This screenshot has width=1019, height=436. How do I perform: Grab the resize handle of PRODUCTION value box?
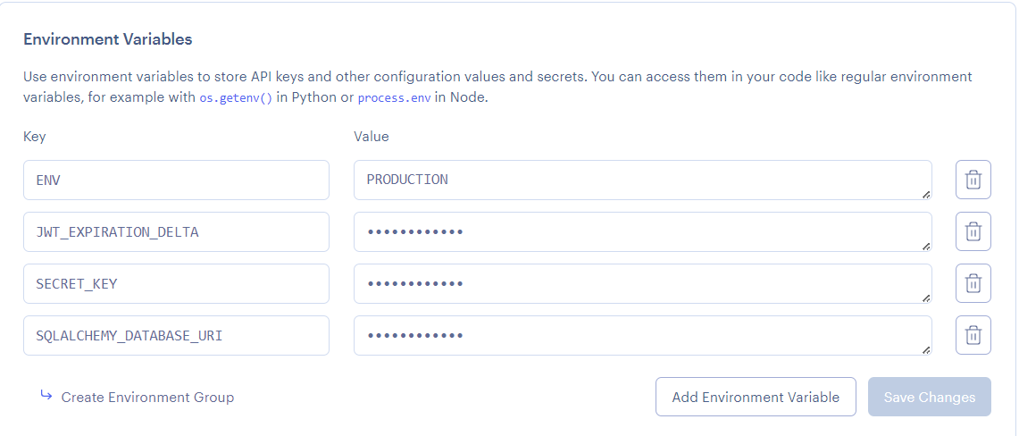925,194
